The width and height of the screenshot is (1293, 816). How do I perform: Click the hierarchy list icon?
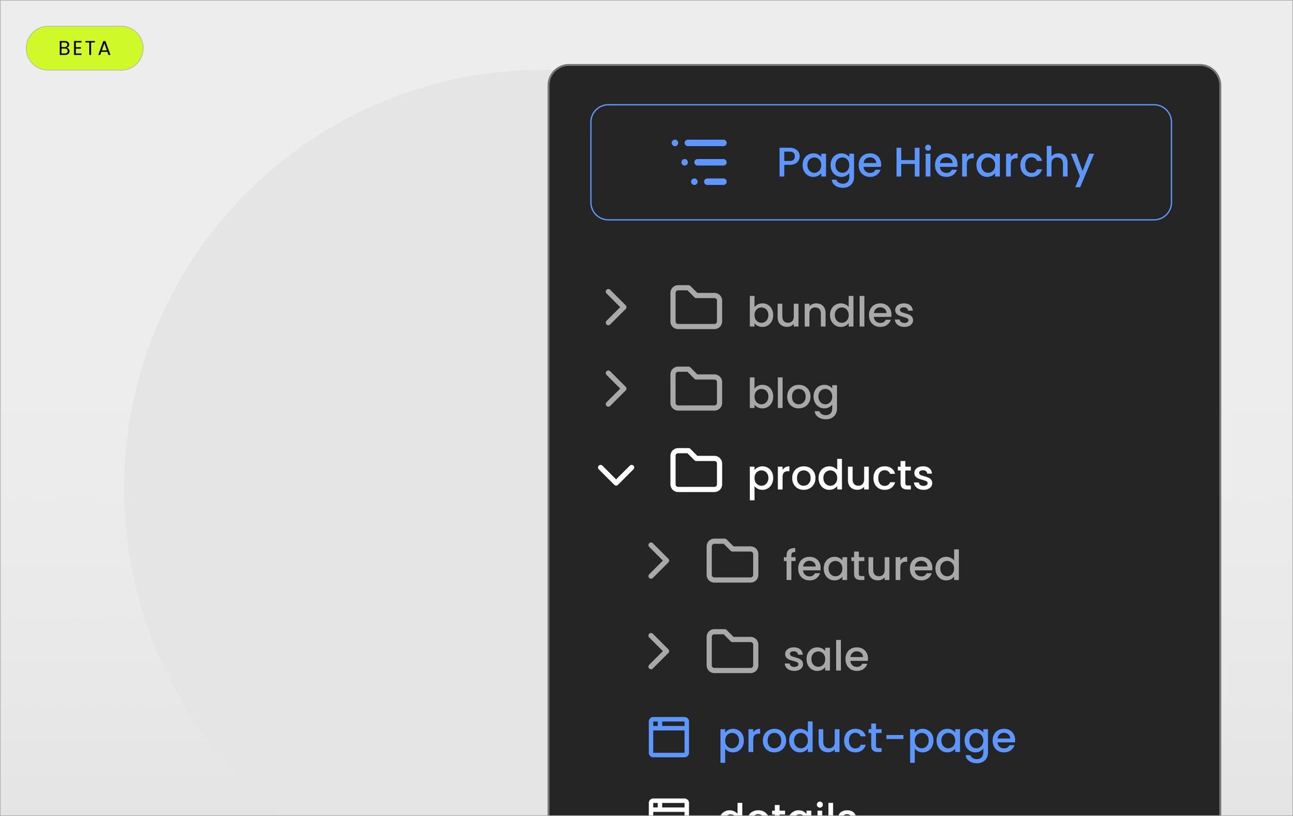pyautogui.click(x=700, y=162)
